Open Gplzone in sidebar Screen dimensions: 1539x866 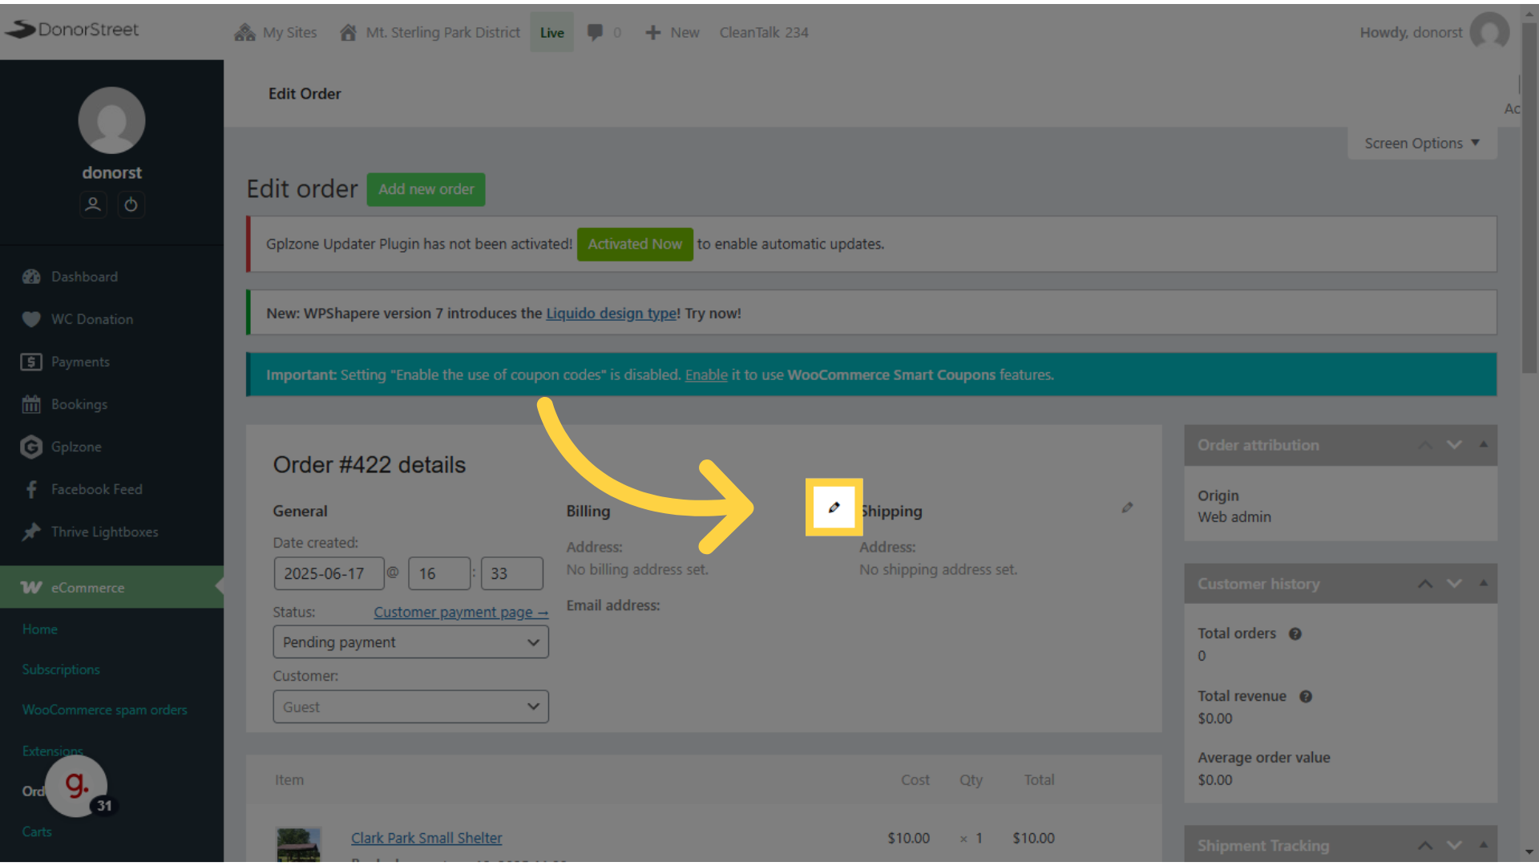pyautogui.click(x=76, y=447)
